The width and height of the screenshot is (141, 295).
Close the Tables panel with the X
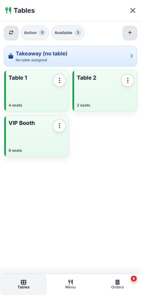pos(133,10)
